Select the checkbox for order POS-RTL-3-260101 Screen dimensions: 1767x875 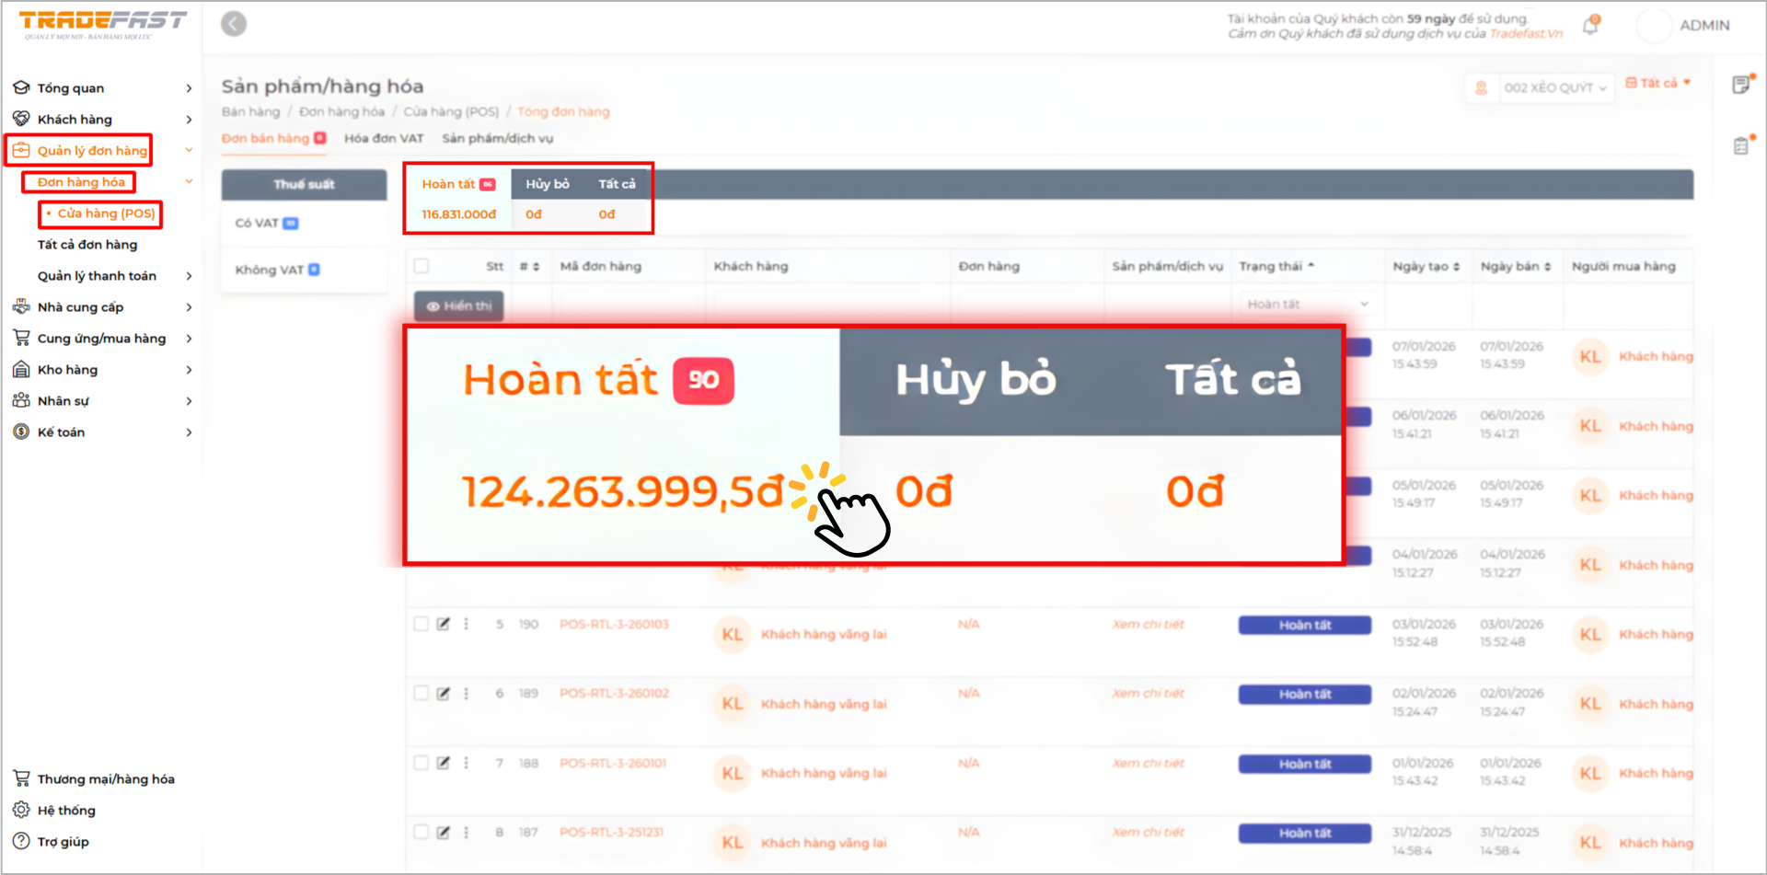pos(422,763)
